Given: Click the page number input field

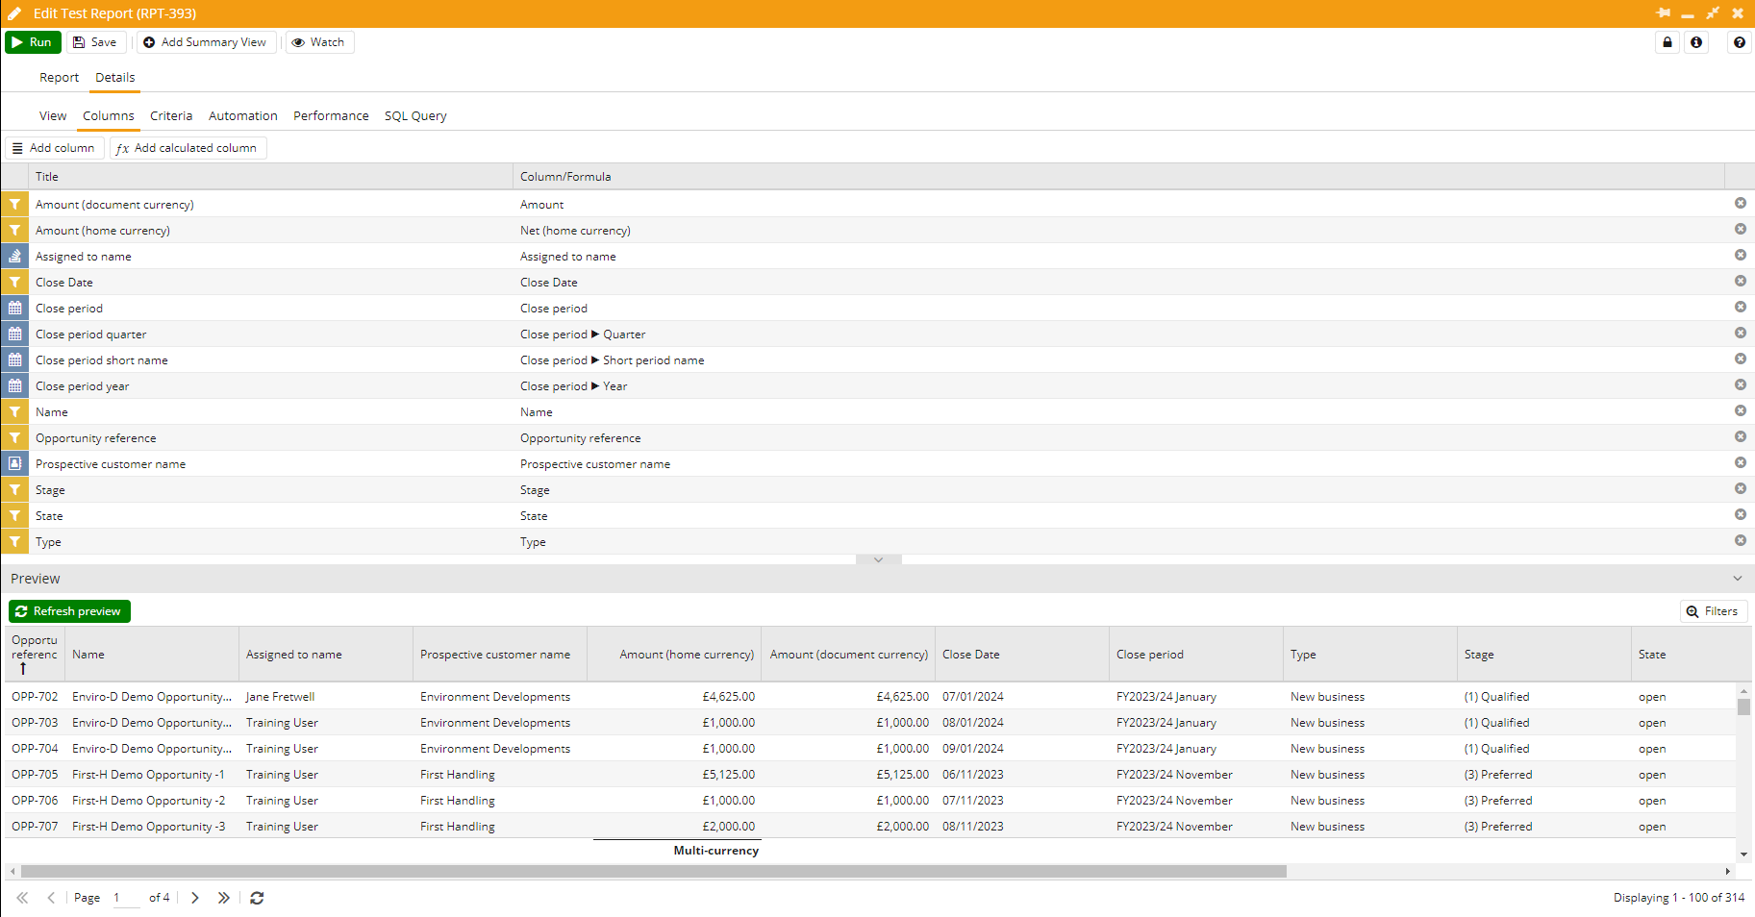Looking at the screenshot, I should pos(125,898).
